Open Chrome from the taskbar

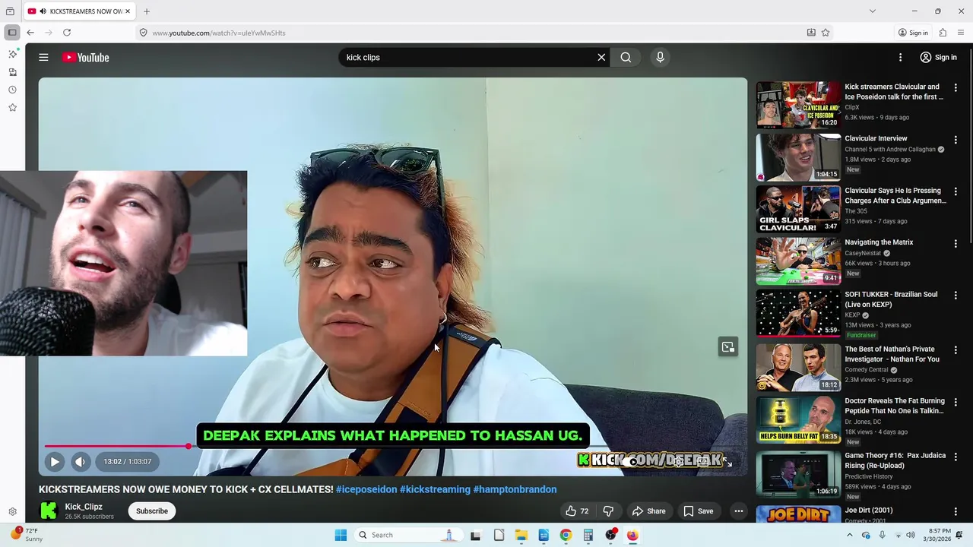[x=566, y=535]
